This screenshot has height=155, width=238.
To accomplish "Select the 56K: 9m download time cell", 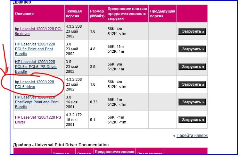I will (x=127, y=67).
